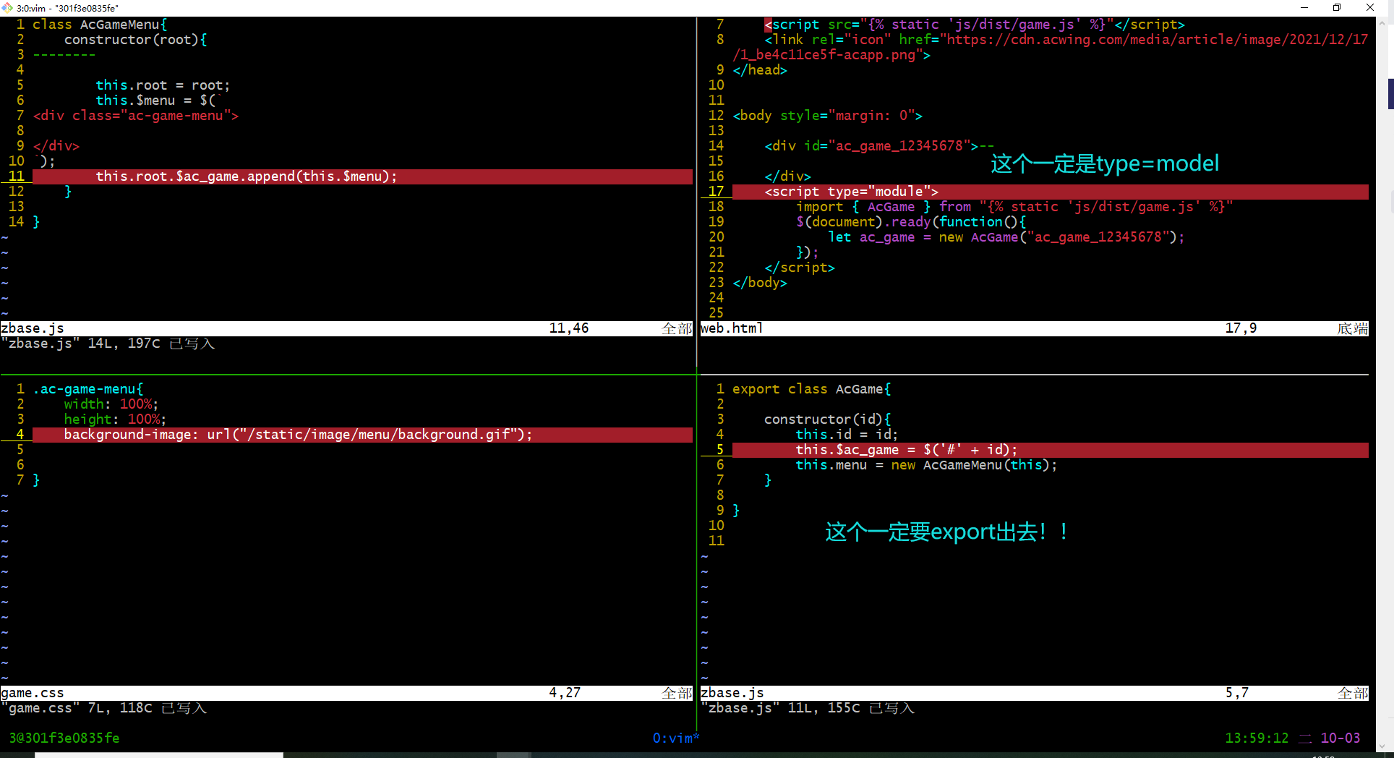Click the highlighted '<script type="module">' line
1394x758 pixels.
point(1051,192)
